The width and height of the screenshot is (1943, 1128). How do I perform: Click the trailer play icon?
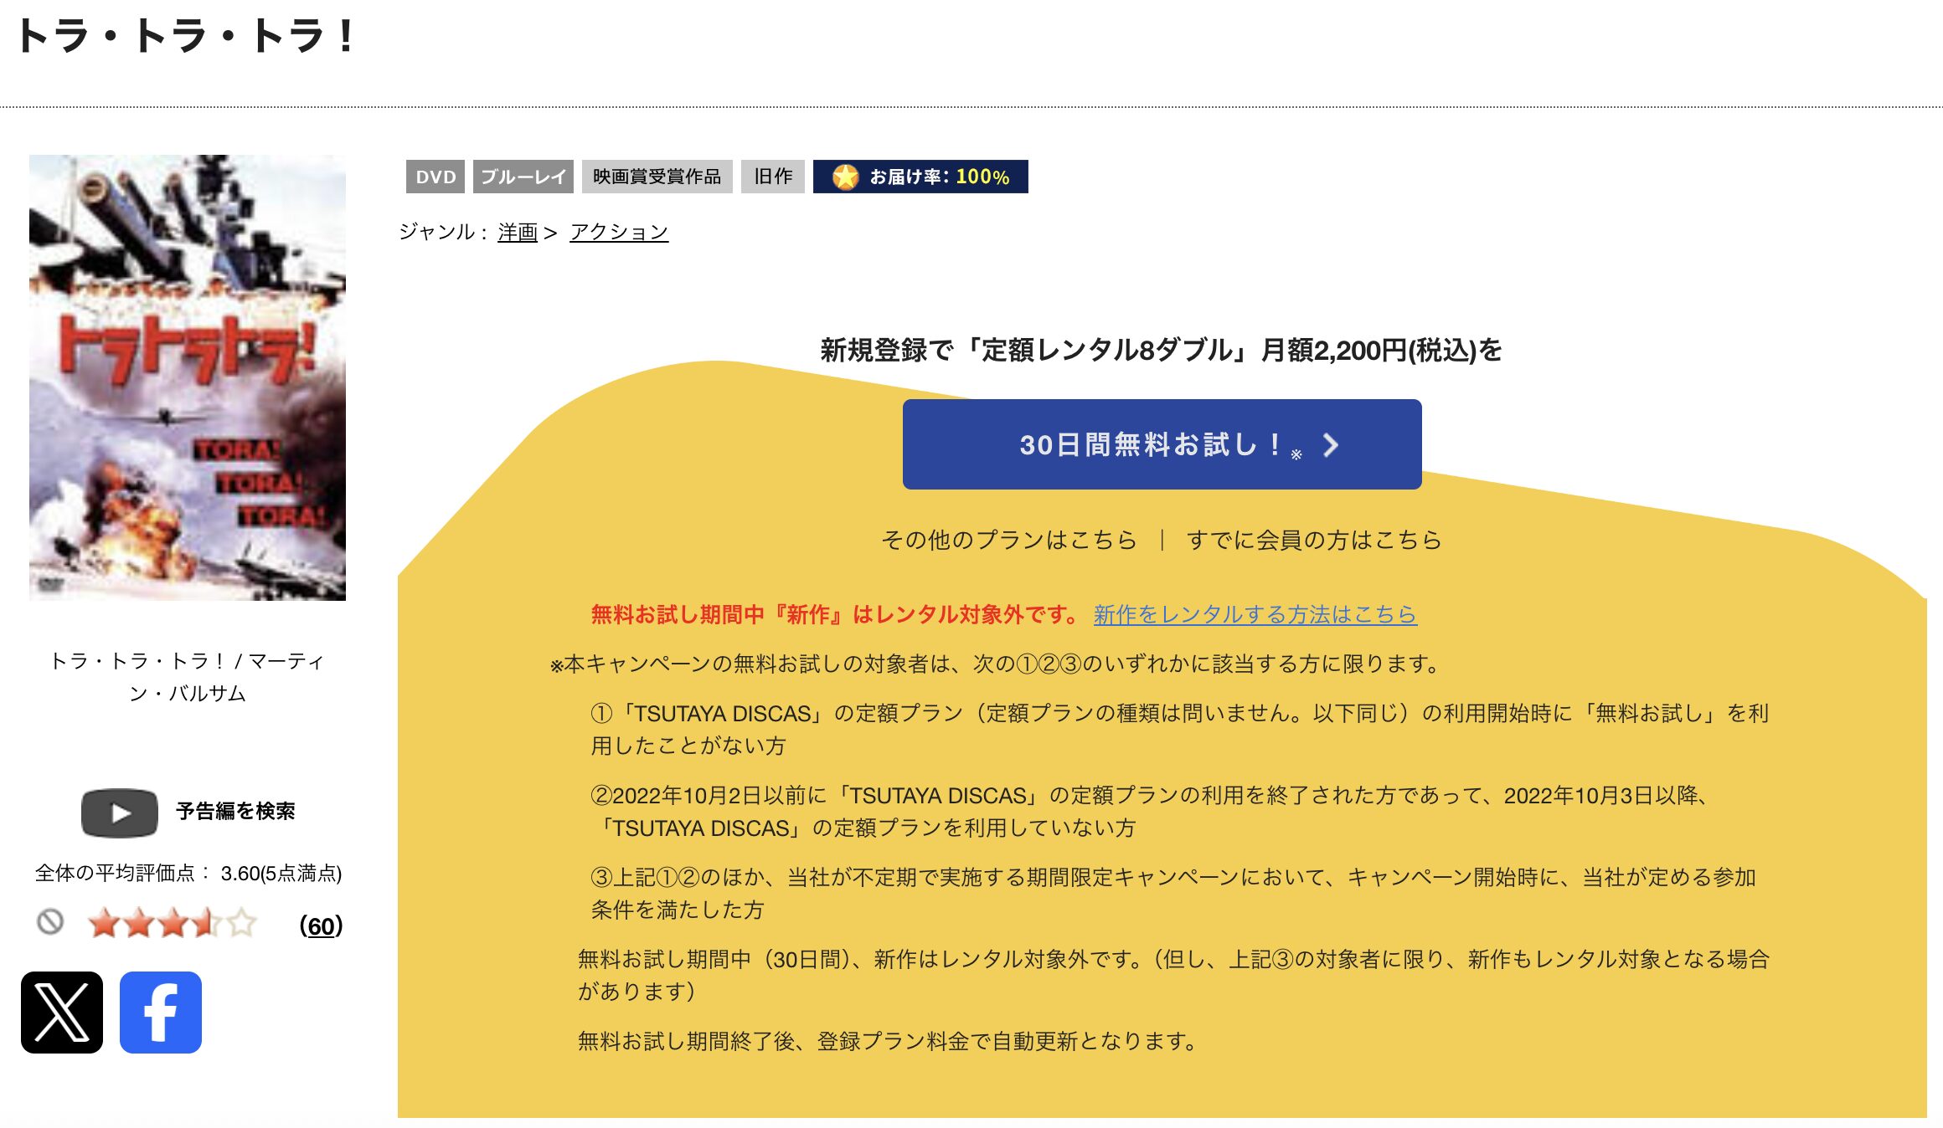[120, 813]
